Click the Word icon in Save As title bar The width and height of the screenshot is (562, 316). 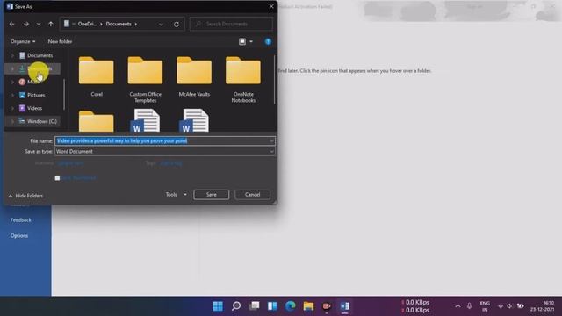click(x=10, y=6)
